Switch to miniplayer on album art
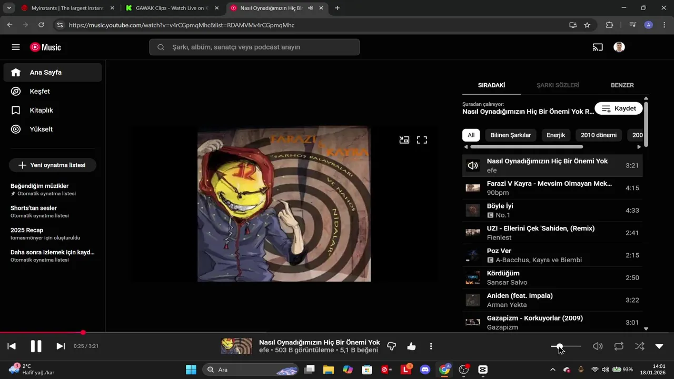The width and height of the screenshot is (674, 379). 404,140
